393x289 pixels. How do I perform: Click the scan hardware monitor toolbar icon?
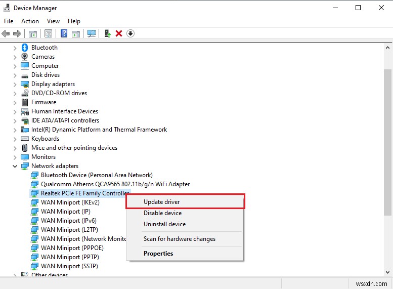92,33
